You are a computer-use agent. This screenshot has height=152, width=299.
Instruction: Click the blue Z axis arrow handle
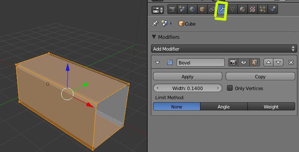(68, 67)
